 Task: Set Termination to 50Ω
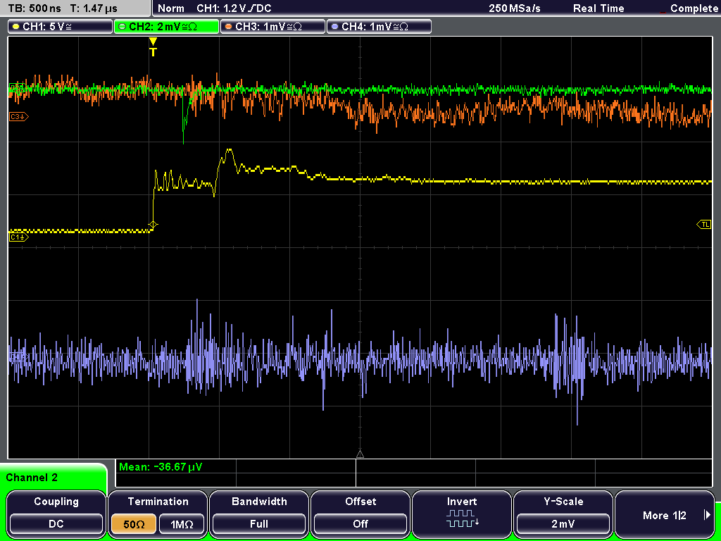click(134, 524)
